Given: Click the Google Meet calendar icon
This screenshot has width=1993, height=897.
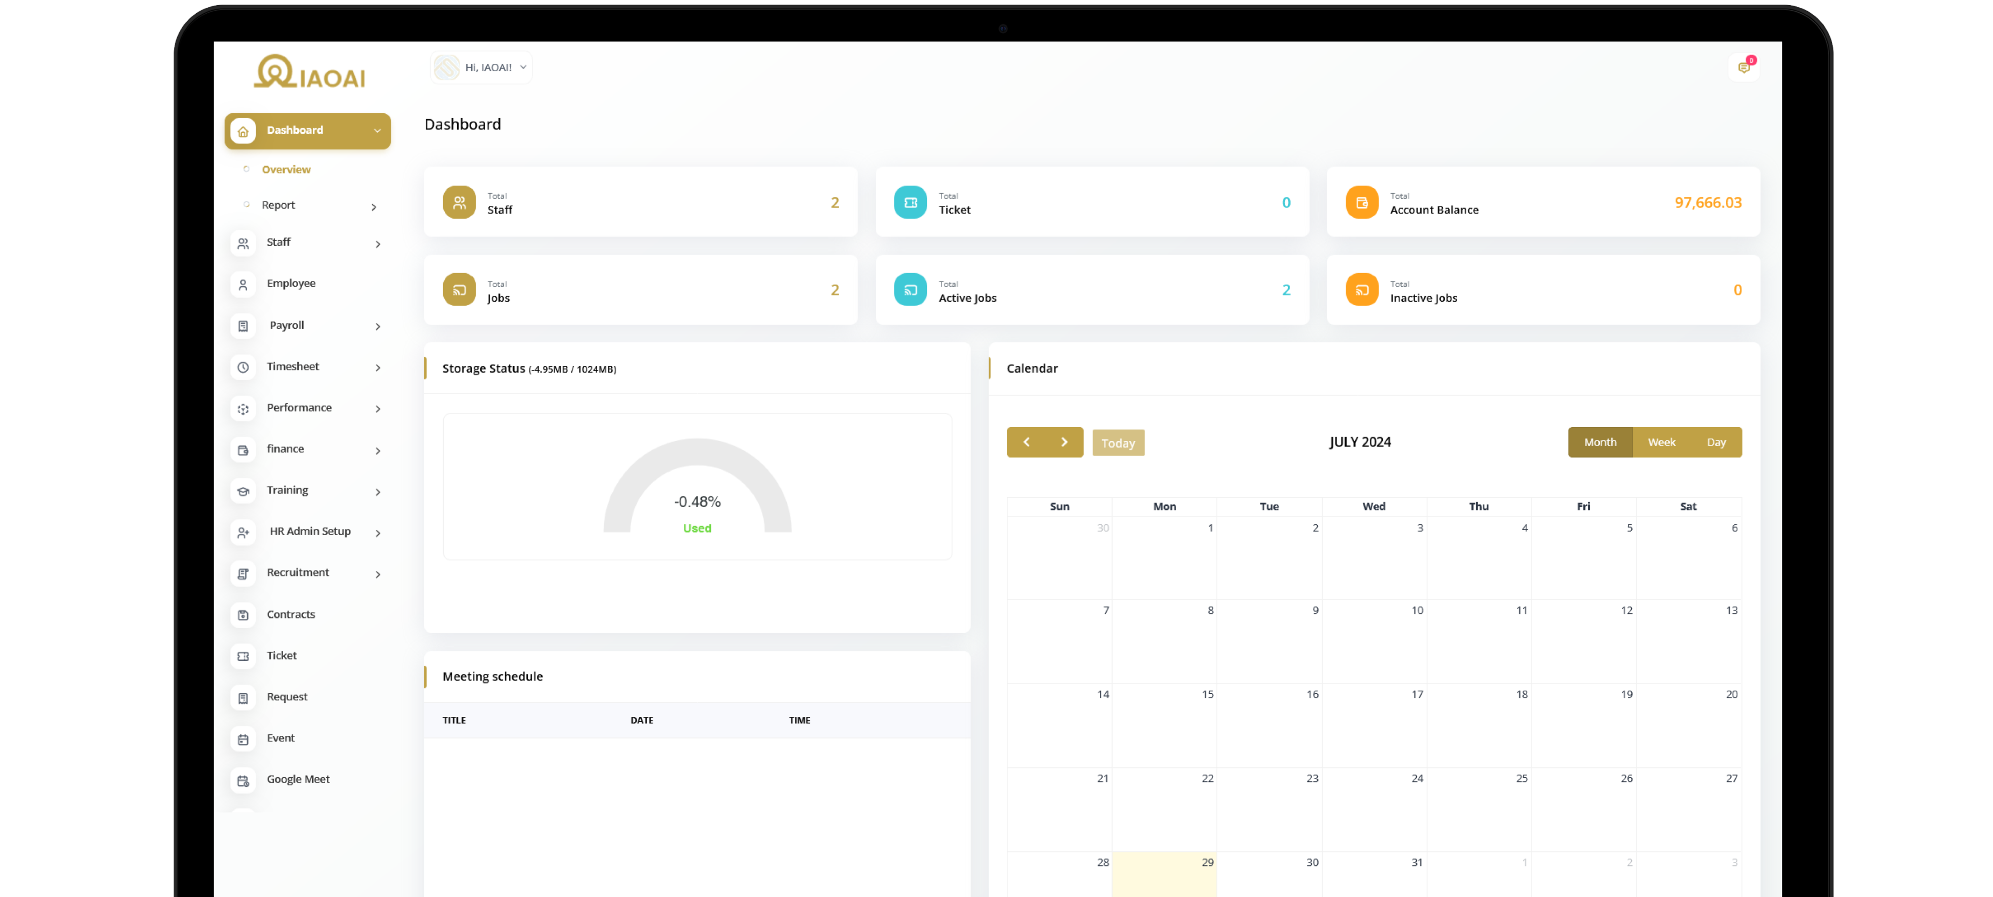Looking at the screenshot, I should 243,780.
